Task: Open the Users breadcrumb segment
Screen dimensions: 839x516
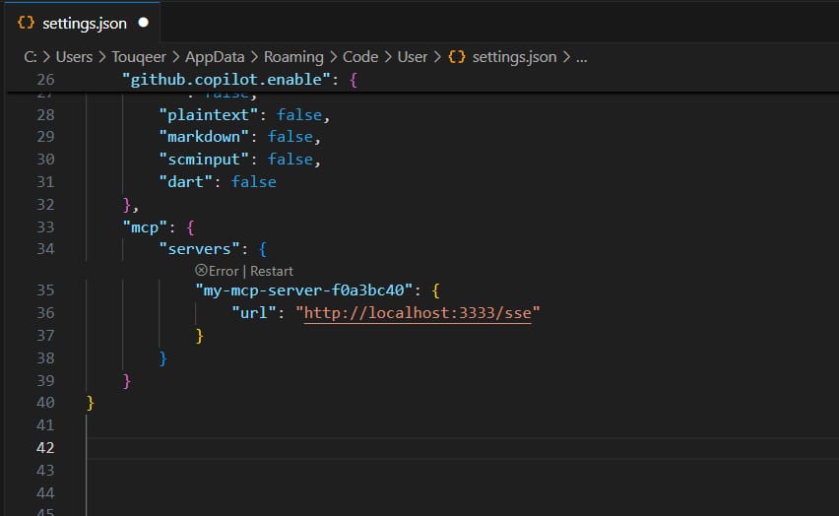Action: pyautogui.click(x=74, y=57)
